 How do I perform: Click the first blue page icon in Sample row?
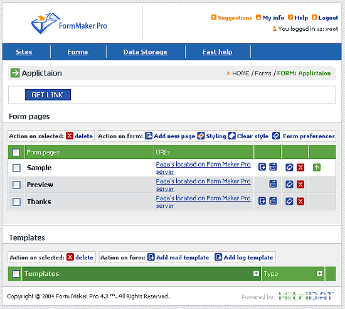pyautogui.click(x=262, y=167)
